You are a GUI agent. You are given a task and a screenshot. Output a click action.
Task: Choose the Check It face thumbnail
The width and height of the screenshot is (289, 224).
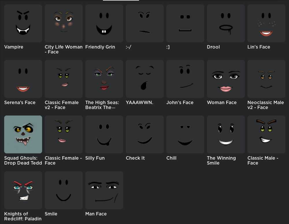(x=145, y=134)
